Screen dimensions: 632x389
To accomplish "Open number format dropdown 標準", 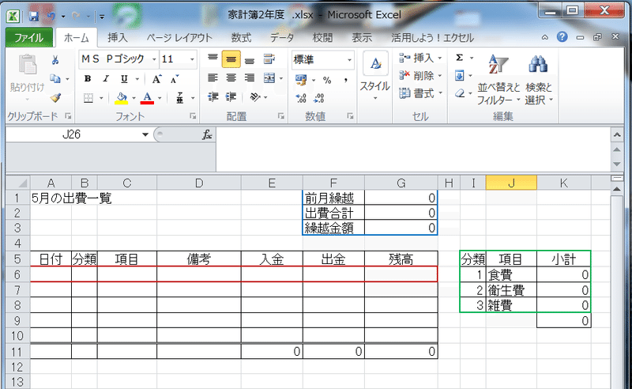I will tap(349, 60).
